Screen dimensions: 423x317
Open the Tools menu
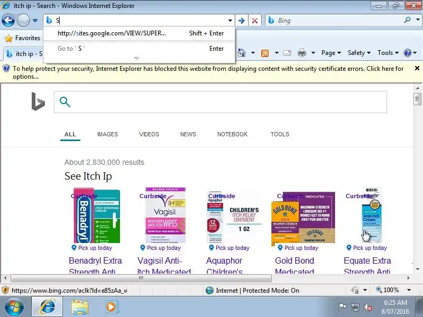click(x=388, y=53)
